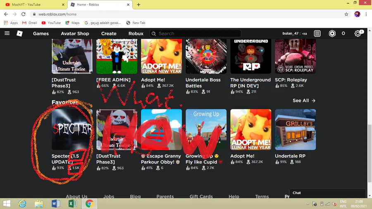Open the Terms footer link

tap(262, 196)
